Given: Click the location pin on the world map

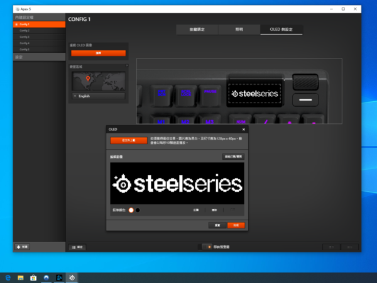Looking at the screenshot, I should point(89,79).
